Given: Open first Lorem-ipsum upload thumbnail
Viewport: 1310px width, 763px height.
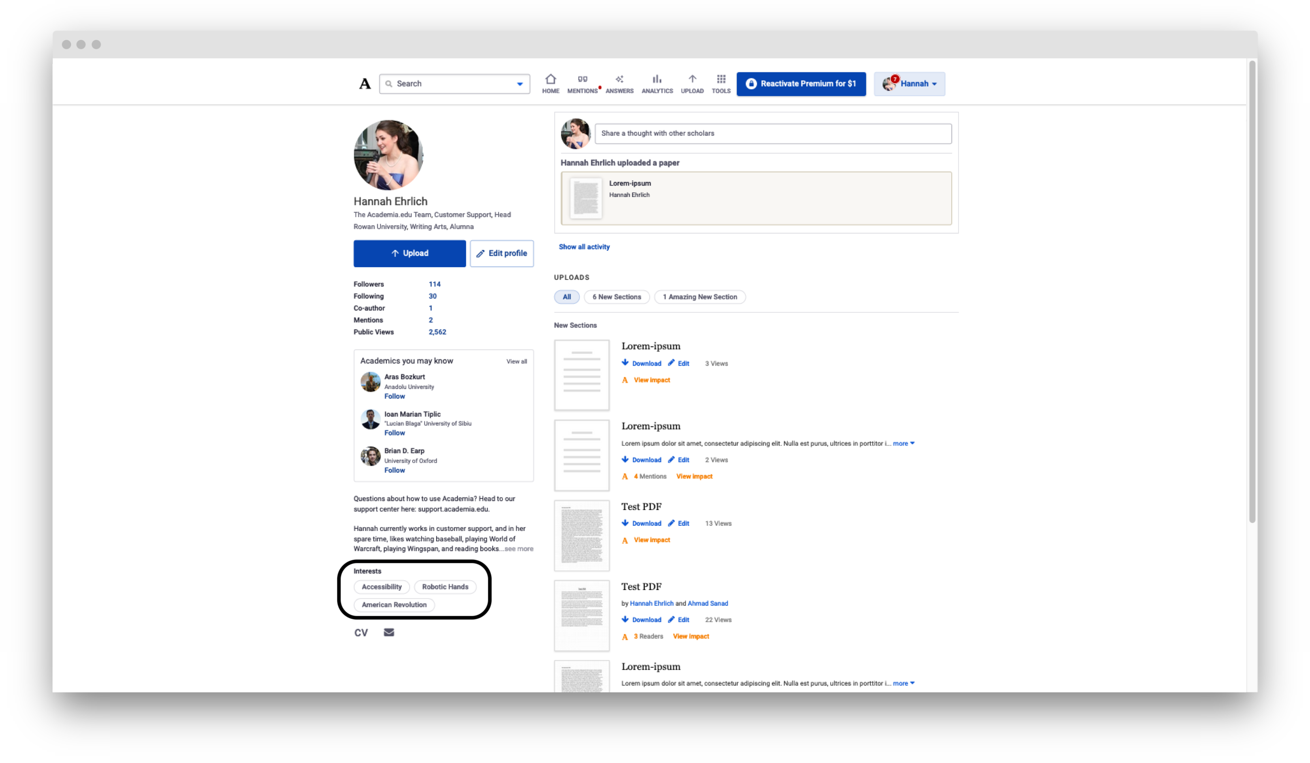Looking at the screenshot, I should point(582,375).
